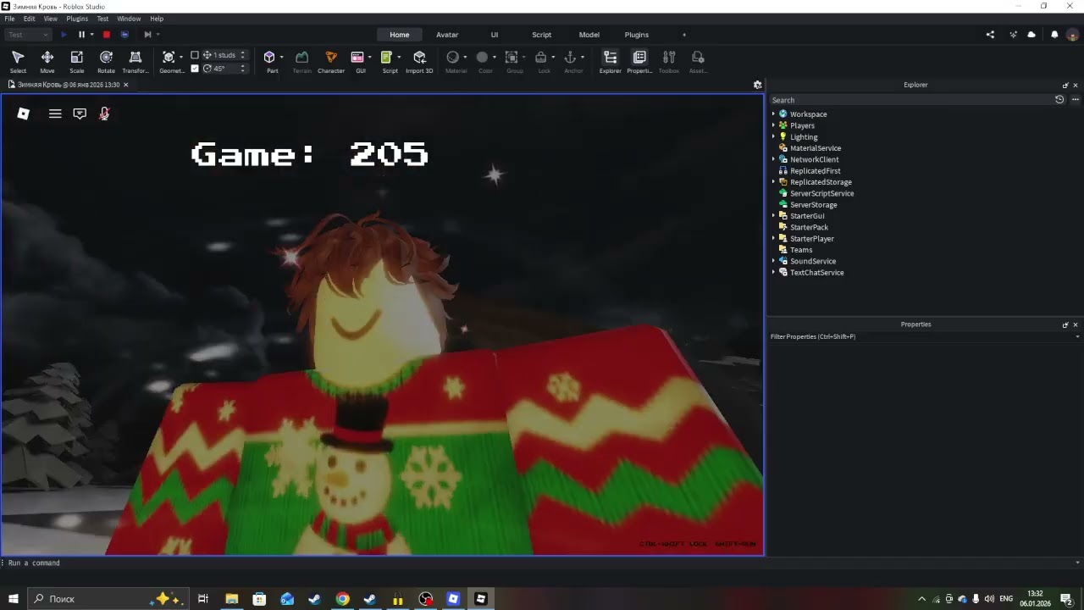The image size is (1084, 610).
Task: Switch to the Model tab
Action: pyautogui.click(x=589, y=35)
